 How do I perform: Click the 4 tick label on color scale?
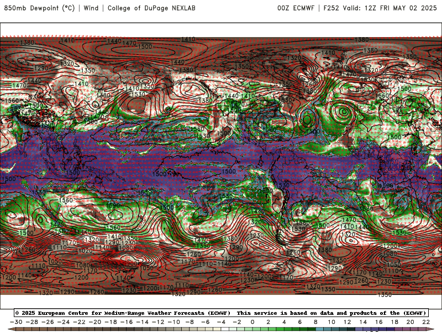point(284,322)
